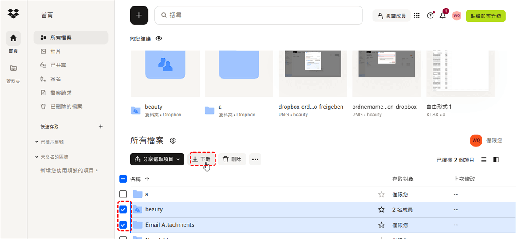Screen dimensions: 516x239
Task: Check the checkbox for folder a
Action: point(123,194)
